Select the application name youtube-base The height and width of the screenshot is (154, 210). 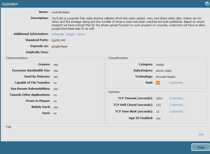pos(60,12)
